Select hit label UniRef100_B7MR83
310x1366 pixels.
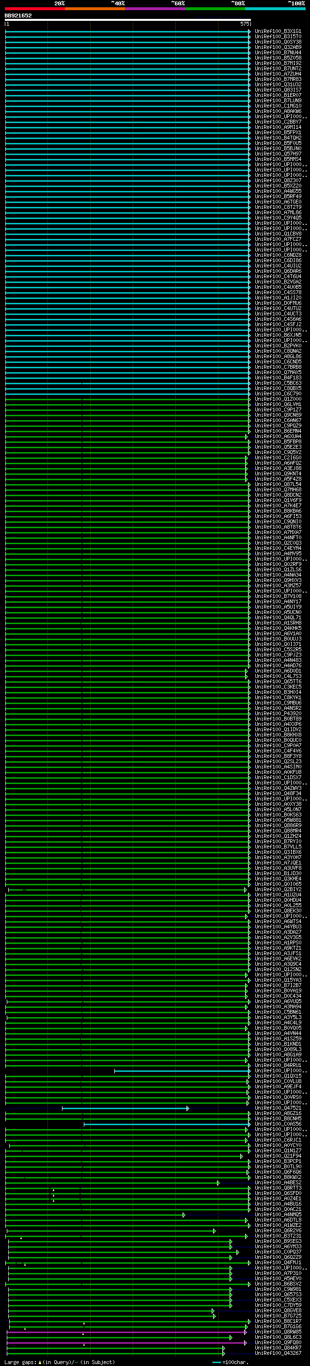(x=278, y=79)
